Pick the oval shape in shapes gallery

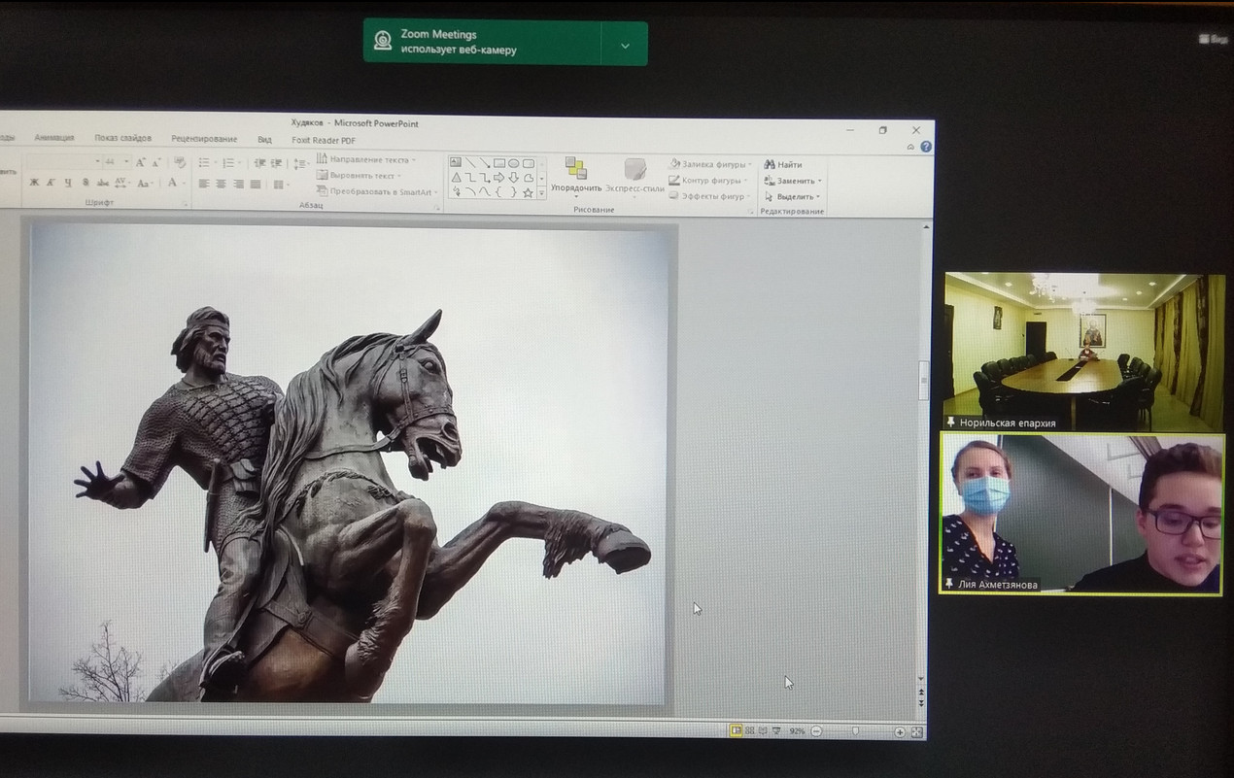513,163
